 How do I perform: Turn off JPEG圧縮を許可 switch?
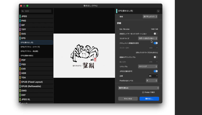point(156,71)
